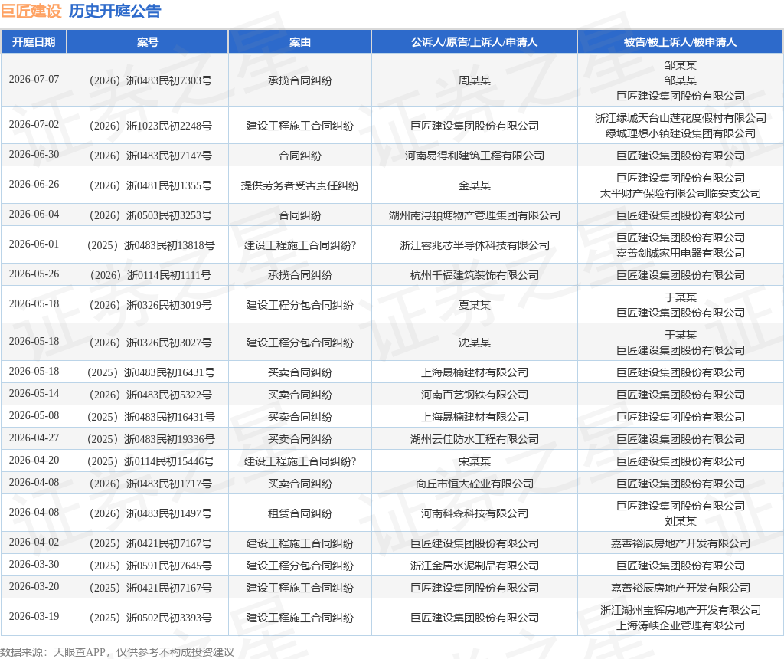Select the 2026-05-26 hearing date cell
The height and width of the screenshot is (659, 784).
click(34, 274)
